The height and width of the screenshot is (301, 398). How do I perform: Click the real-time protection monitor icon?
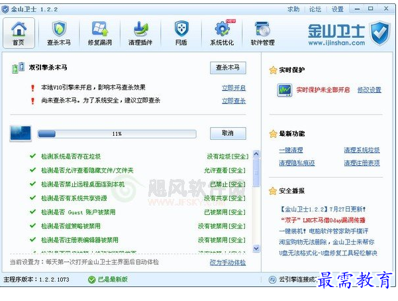pyautogui.click(x=285, y=90)
